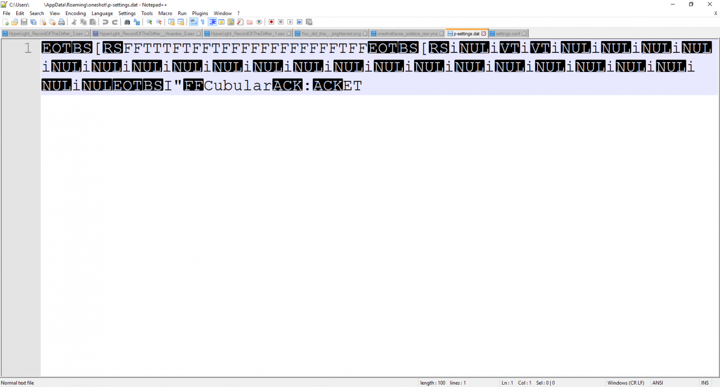Image resolution: width=720 pixels, height=387 pixels.
Task: Switch to the settings.conf tab
Action: [x=507, y=34]
